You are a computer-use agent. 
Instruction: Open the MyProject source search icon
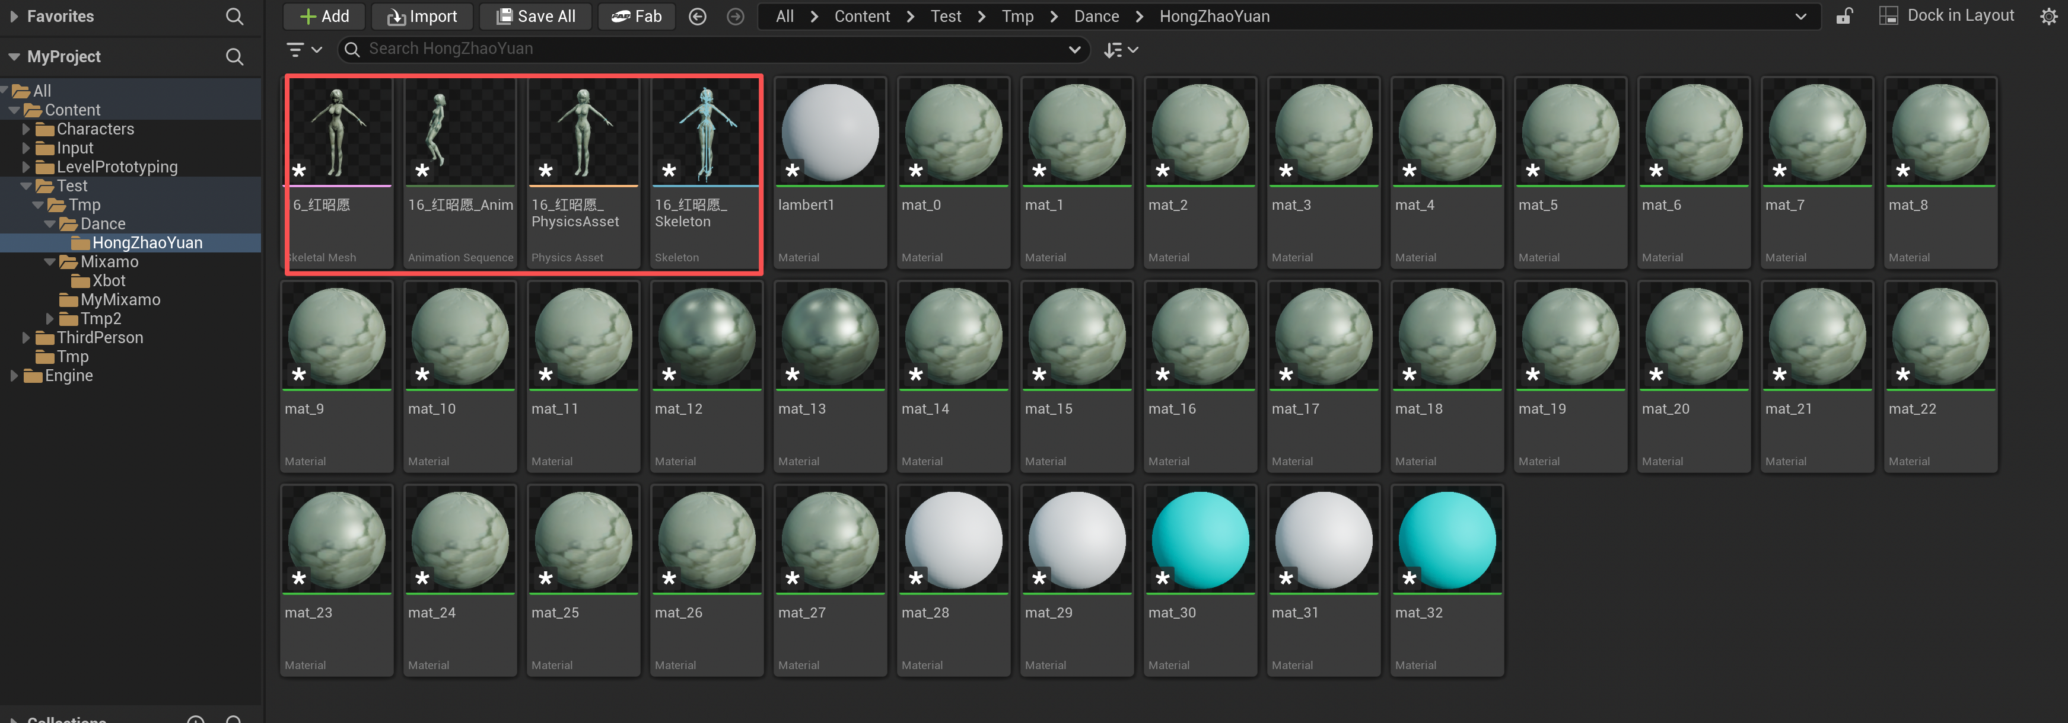pos(234,57)
